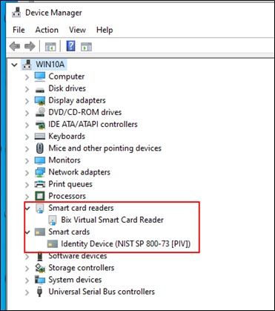Collapse the WIN10A root node
275x311 pixels.
point(14,65)
